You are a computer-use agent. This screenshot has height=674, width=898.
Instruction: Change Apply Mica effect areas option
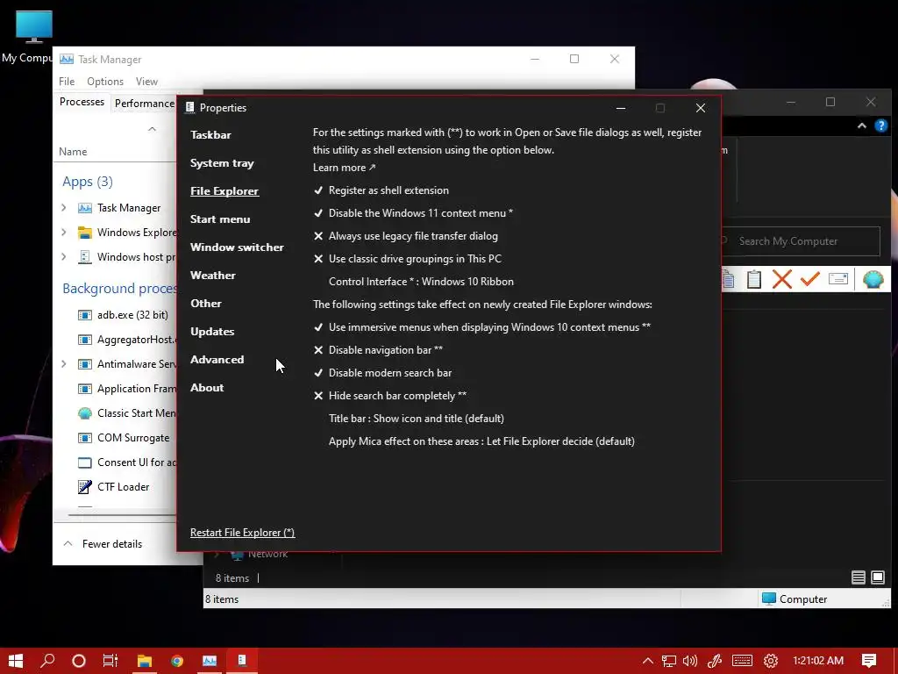[481, 442]
